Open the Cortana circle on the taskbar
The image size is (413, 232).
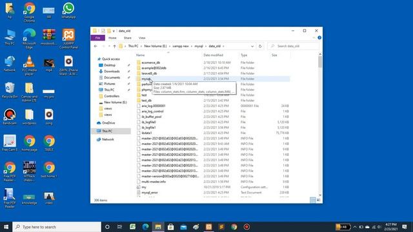coord(107,227)
